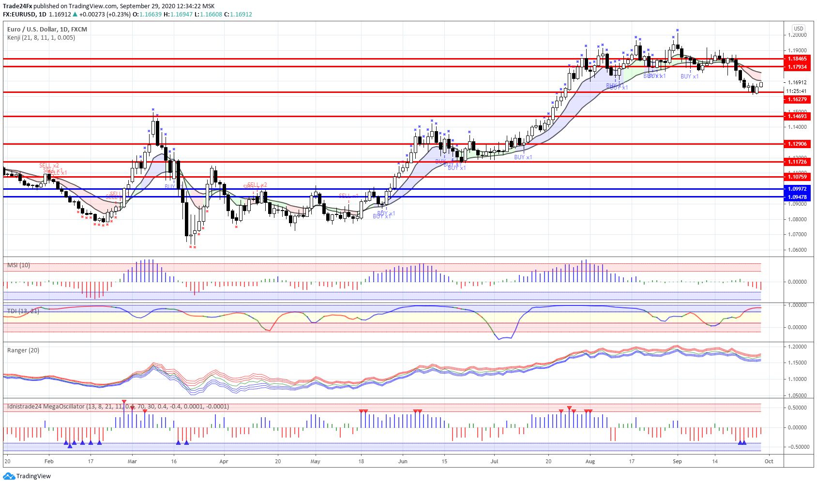Click the 1.11726 red price label
The image size is (817, 485).
pyautogui.click(x=798, y=162)
